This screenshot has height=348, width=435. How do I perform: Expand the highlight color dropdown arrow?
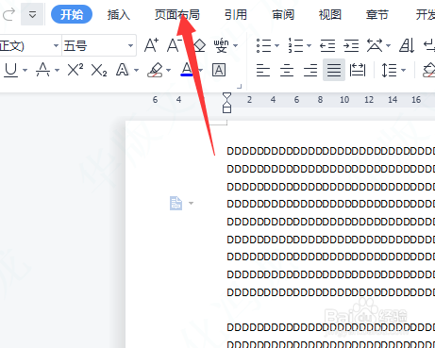tap(169, 70)
